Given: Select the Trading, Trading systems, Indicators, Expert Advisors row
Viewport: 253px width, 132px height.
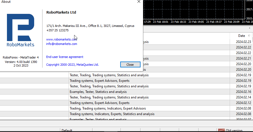Looking at the screenshot, I should point(126,108).
